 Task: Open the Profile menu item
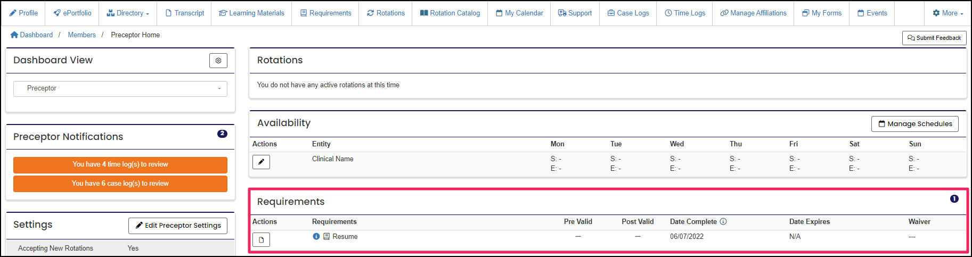[x=23, y=13]
